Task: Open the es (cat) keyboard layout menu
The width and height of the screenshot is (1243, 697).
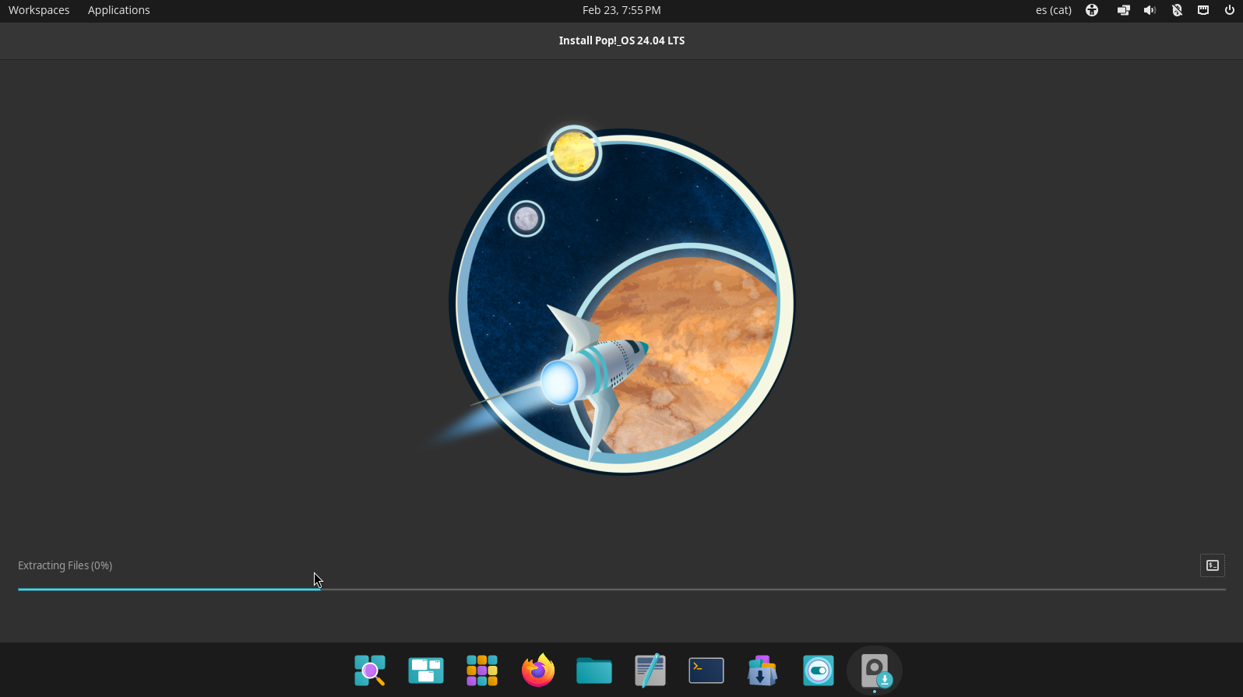Action: coord(1053,10)
